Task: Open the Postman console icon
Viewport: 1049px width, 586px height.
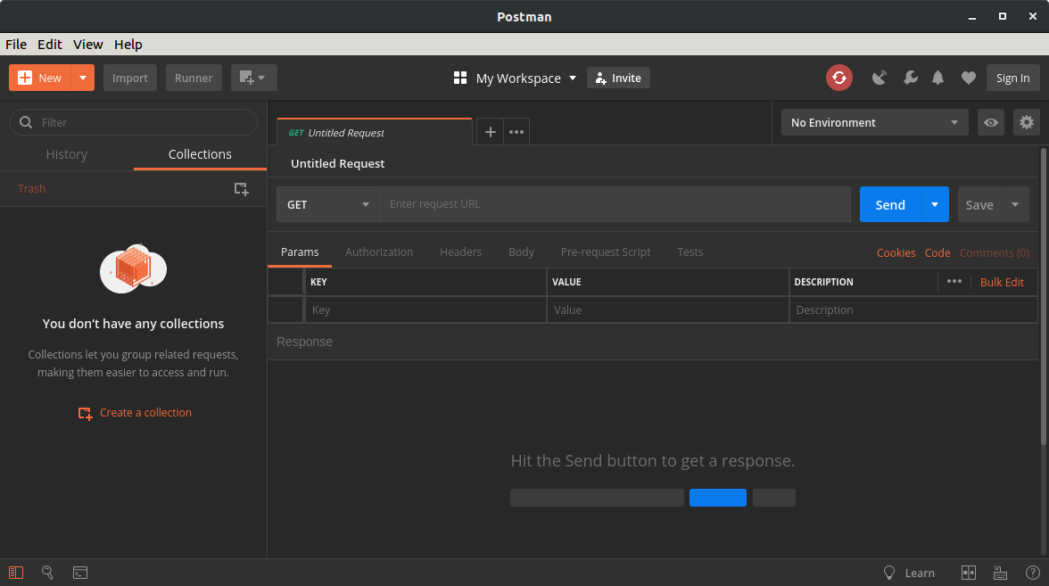Action: pyautogui.click(x=80, y=573)
